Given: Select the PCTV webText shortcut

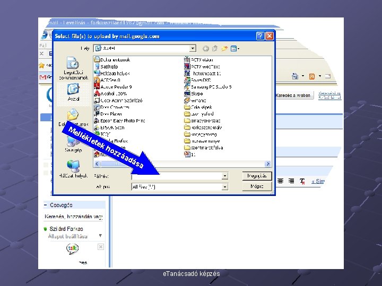Looking at the screenshot, I should point(202,66).
